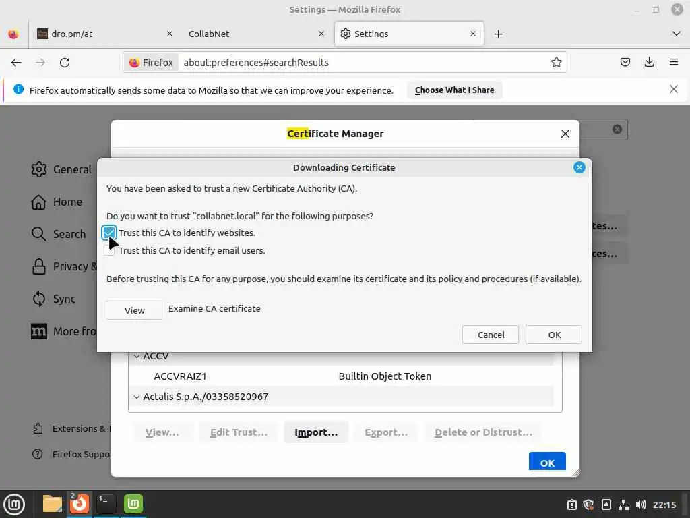
Task: Reload the current page
Action: 65,63
